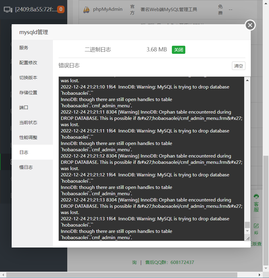Select the 端口 tab
Image resolution: width=269 pixels, height=278 pixels.
tap(32, 107)
